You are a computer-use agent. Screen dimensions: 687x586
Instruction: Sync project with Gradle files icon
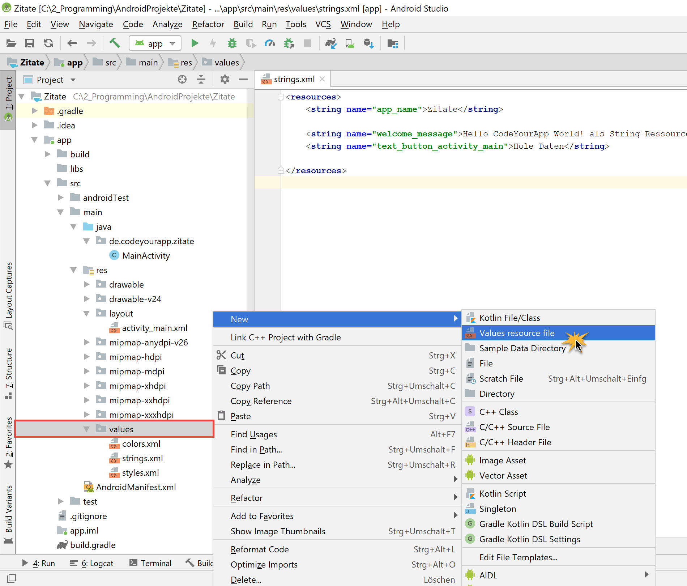click(x=331, y=43)
